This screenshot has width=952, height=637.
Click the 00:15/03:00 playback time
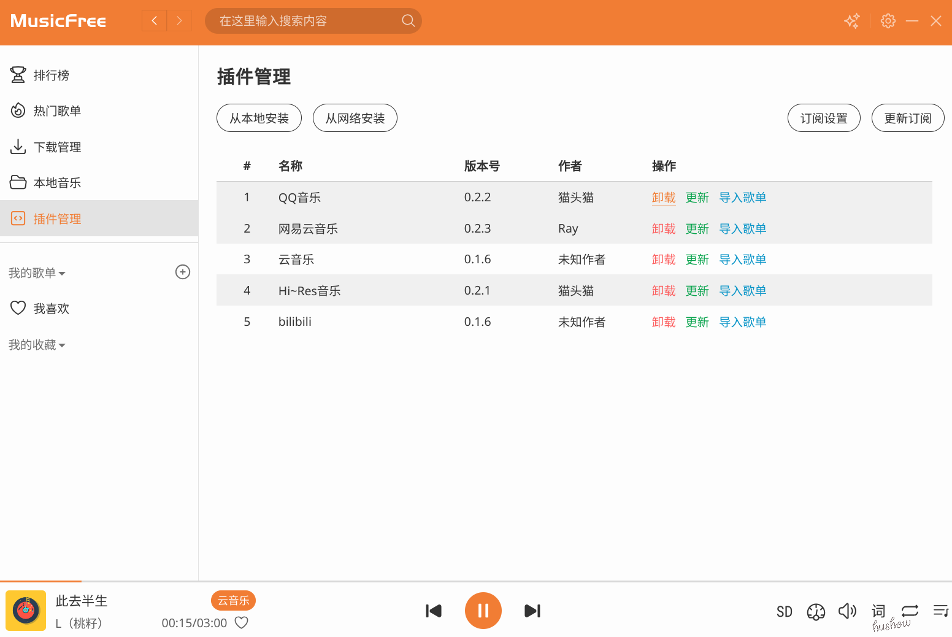pos(194,623)
